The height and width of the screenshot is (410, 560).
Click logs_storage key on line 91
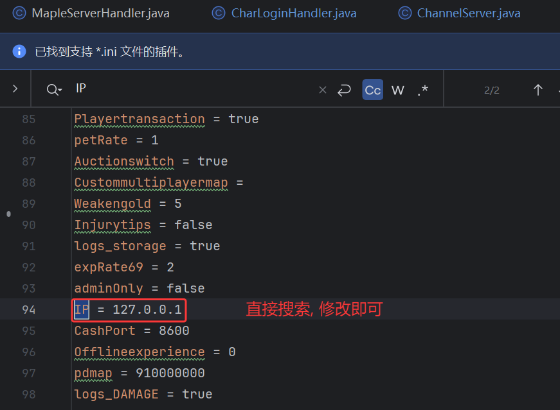(x=120, y=246)
